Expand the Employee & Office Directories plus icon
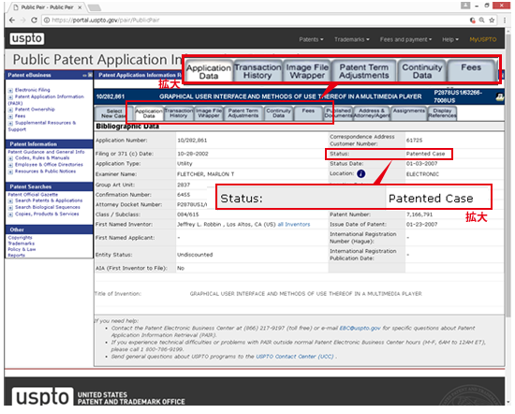The image size is (515, 414). [x=10, y=165]
